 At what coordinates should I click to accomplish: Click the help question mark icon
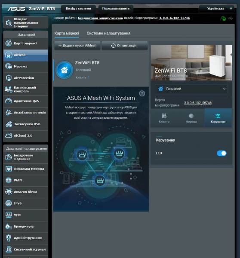point(142,93)
